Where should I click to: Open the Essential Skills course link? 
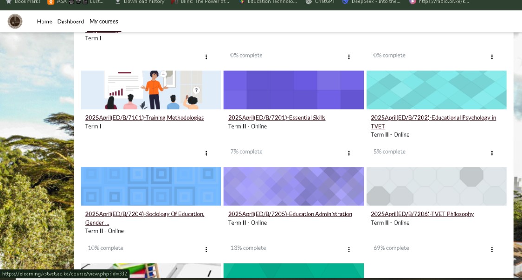[x=277, y=118]
